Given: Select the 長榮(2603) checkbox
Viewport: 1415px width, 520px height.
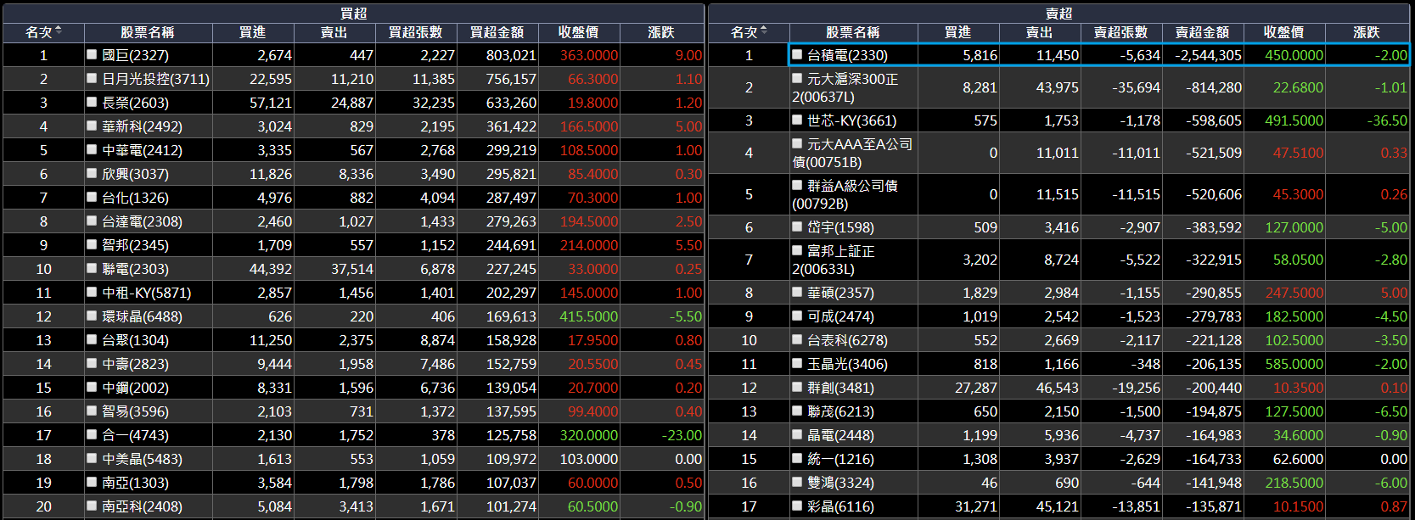Looking at the screenshot, I should [x=92, y=102].
